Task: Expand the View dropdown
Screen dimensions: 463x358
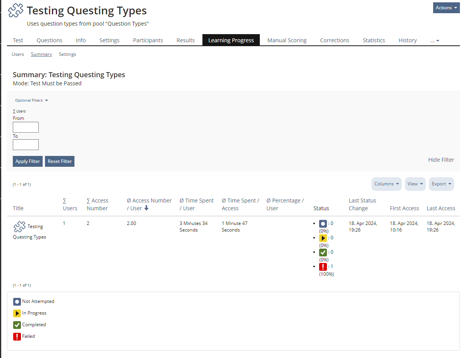Action: (415, 184)
